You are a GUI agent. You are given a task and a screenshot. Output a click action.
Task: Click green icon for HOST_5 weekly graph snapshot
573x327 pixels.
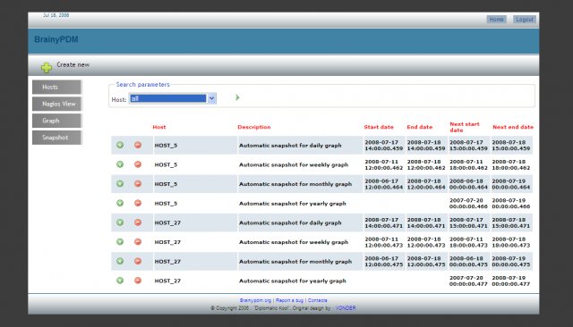click(x=120, y=164)
